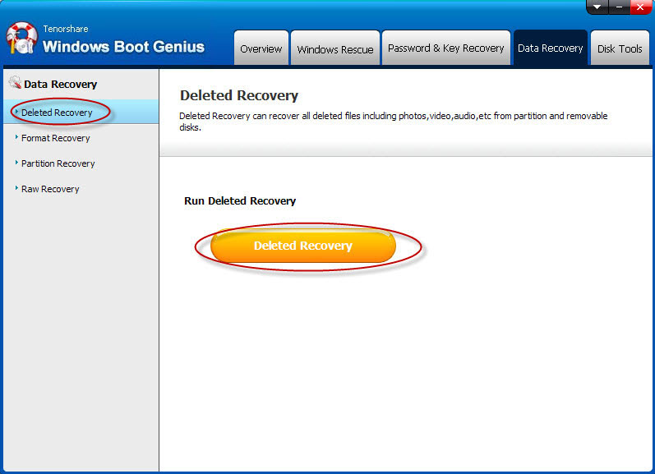Switch to the Overview tab

tap(261, 48)
